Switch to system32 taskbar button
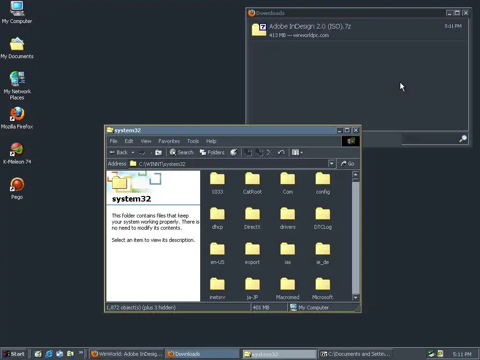This screenshot has height=360, width=480. [279, 354]
